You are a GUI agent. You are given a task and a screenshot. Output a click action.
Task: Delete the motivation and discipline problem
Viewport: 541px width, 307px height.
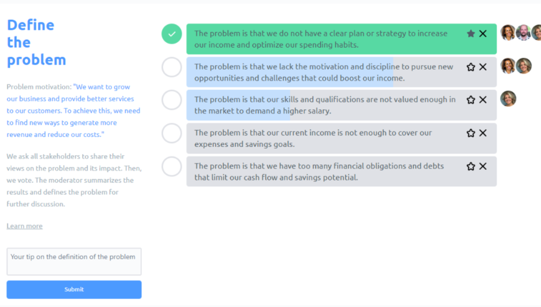click(483, 67)
